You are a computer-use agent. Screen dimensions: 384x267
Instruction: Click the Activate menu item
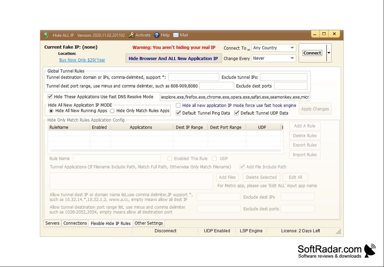coord(143,35)
